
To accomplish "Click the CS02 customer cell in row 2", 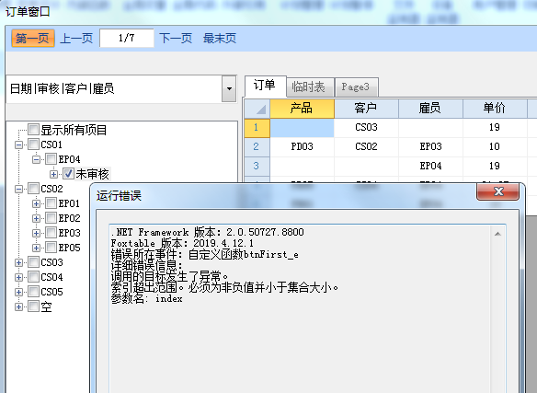I will (x=366, y=146).
